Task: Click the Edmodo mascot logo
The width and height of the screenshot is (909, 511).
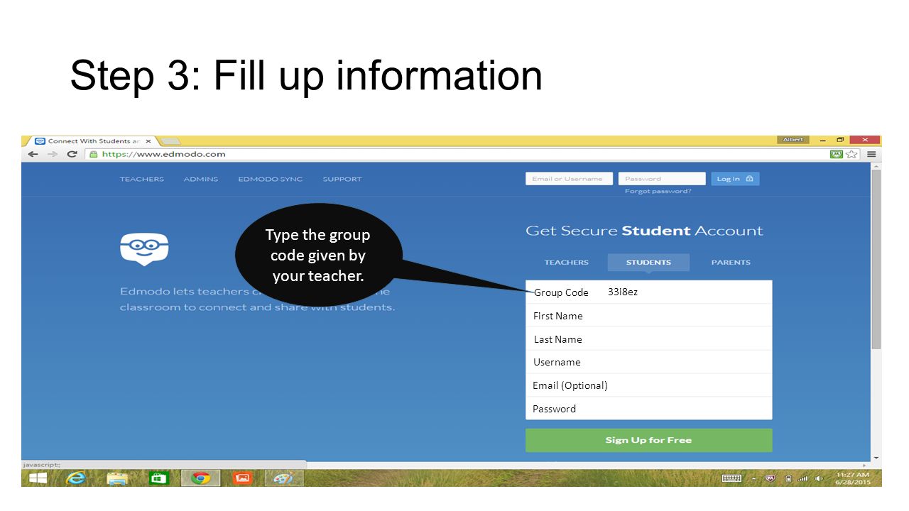Action: coord(144,249)
